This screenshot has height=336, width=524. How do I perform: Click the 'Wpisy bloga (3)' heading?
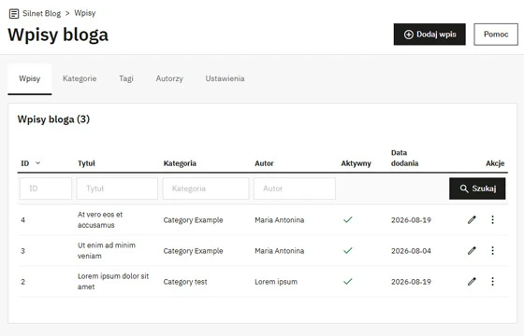click(54, 119)
